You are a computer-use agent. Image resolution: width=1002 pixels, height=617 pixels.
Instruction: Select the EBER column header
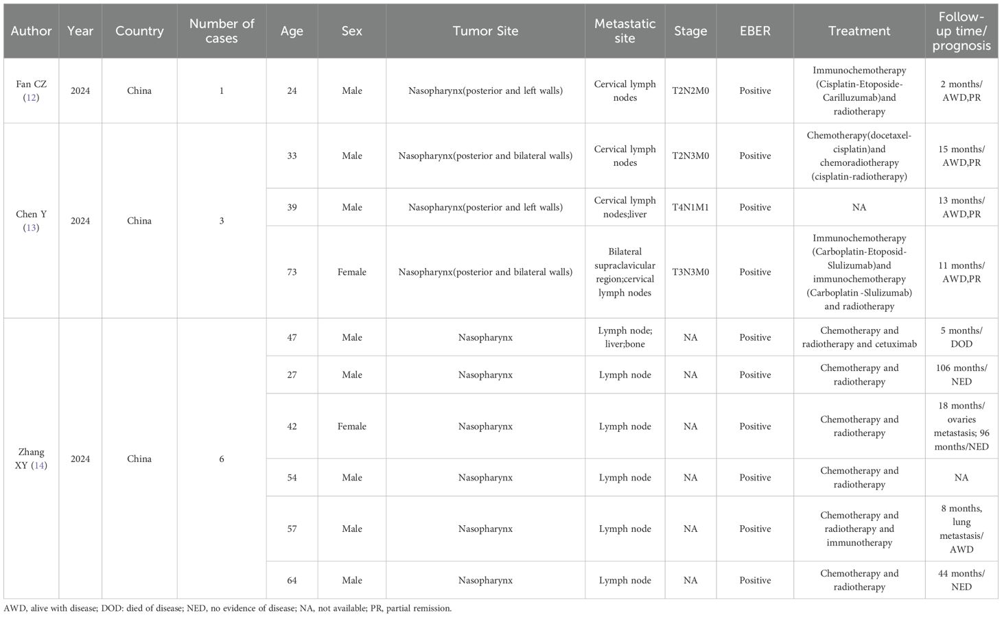(755, 31)
